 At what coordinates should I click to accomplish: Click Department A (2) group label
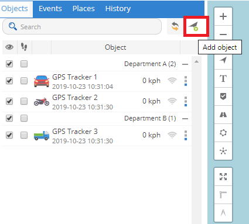150,64
